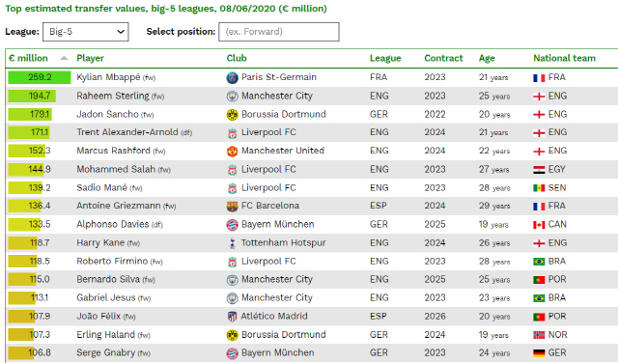The width and height of the screenshot is (618, 363).
Task: Click the Bayern München crest beside Serge Gnabry
Action: tap(232, 353)
